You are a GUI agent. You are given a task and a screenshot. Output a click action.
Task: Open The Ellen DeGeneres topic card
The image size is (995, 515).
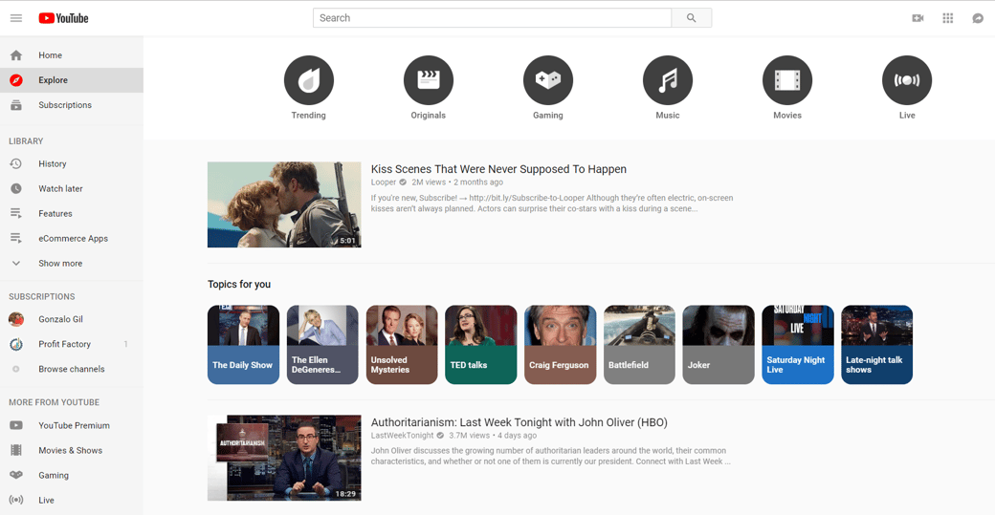322,345
